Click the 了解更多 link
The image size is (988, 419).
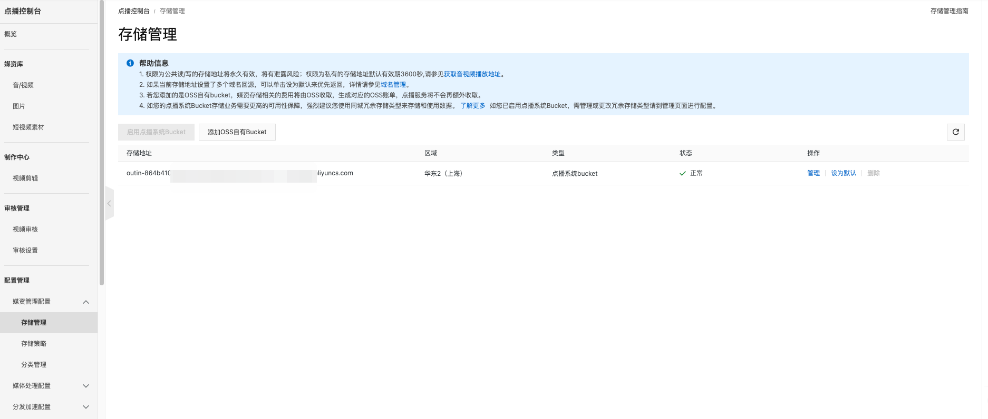tap(473, 106)
